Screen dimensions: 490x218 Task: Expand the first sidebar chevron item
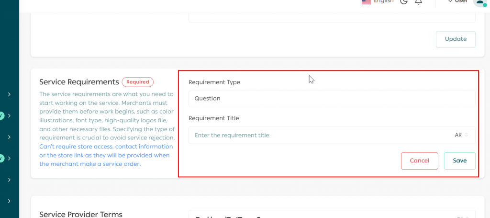[9, 94]
